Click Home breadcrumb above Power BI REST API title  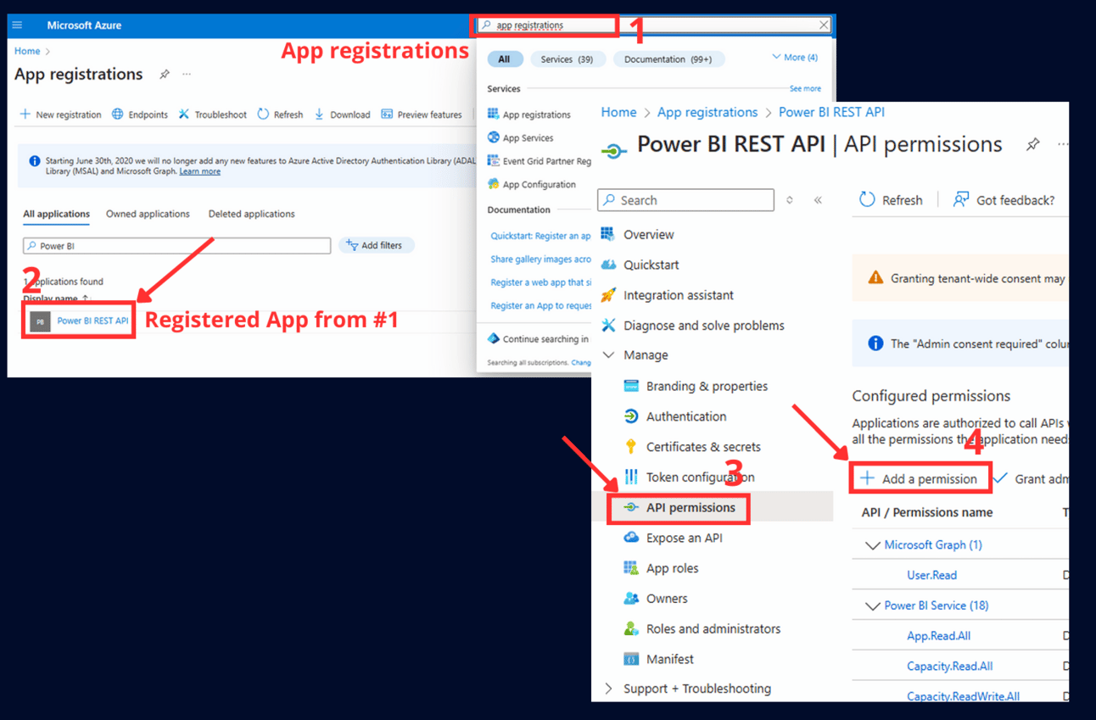click(618, 112)
